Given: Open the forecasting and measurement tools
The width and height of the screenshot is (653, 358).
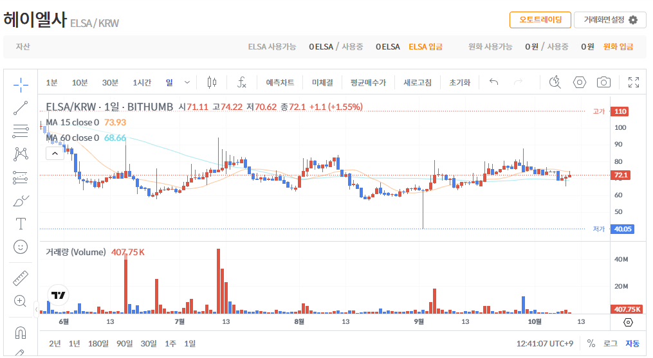Looking at the screenshot, I should pos(21,178).
